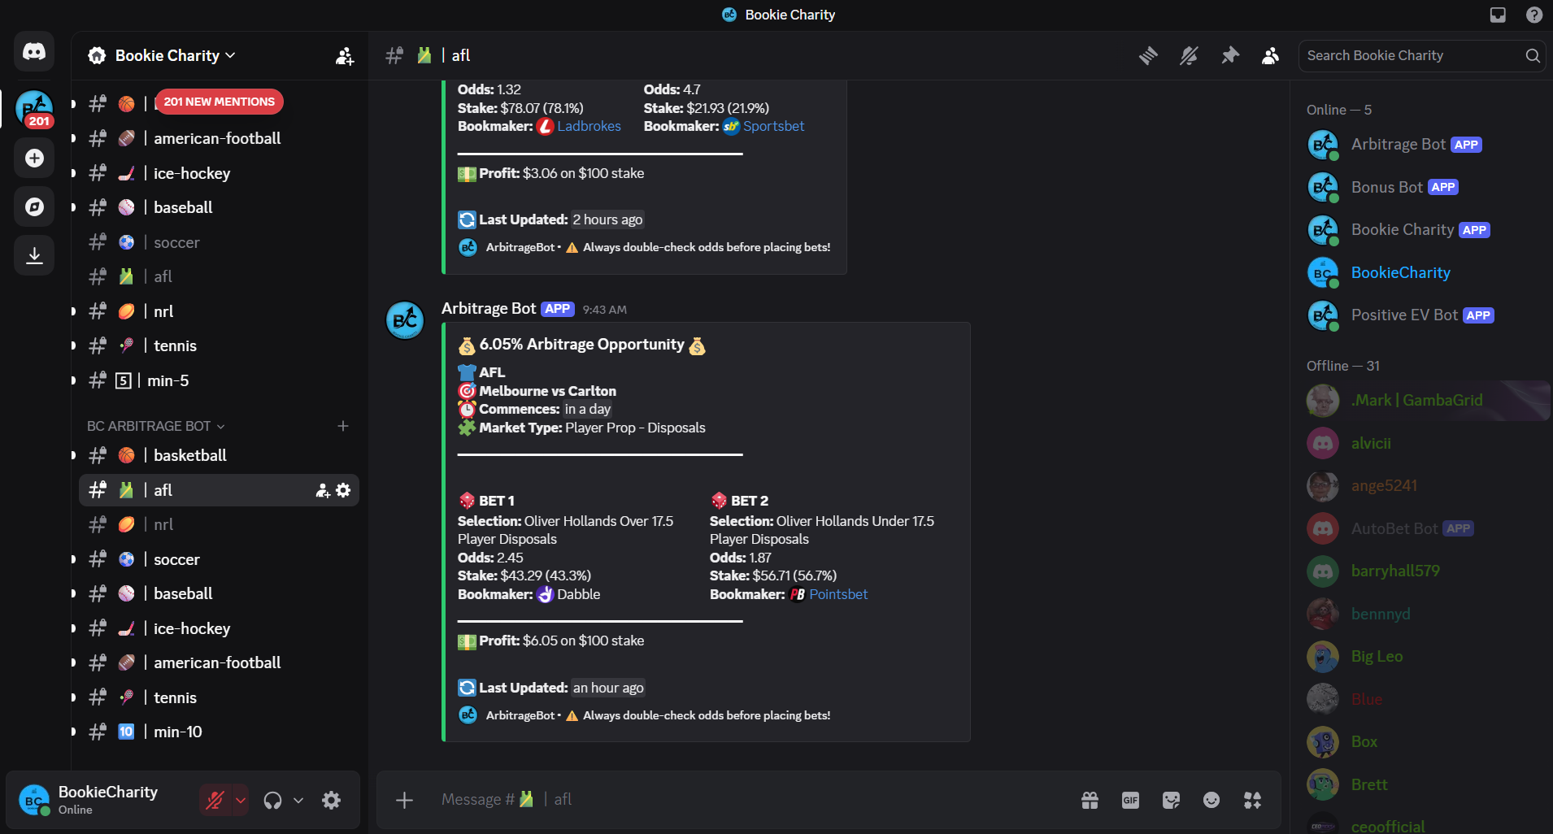Open Ladbrokes bookmaker link
Image resolution: width=1553 pixels, height=834 pixels.
(x=589, y=126)
